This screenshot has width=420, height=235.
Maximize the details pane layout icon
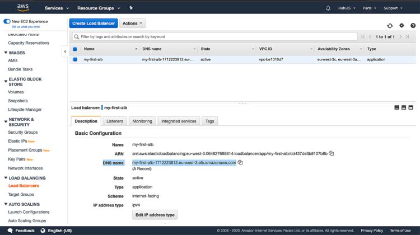pyautogui.click(x=410, y=107)
